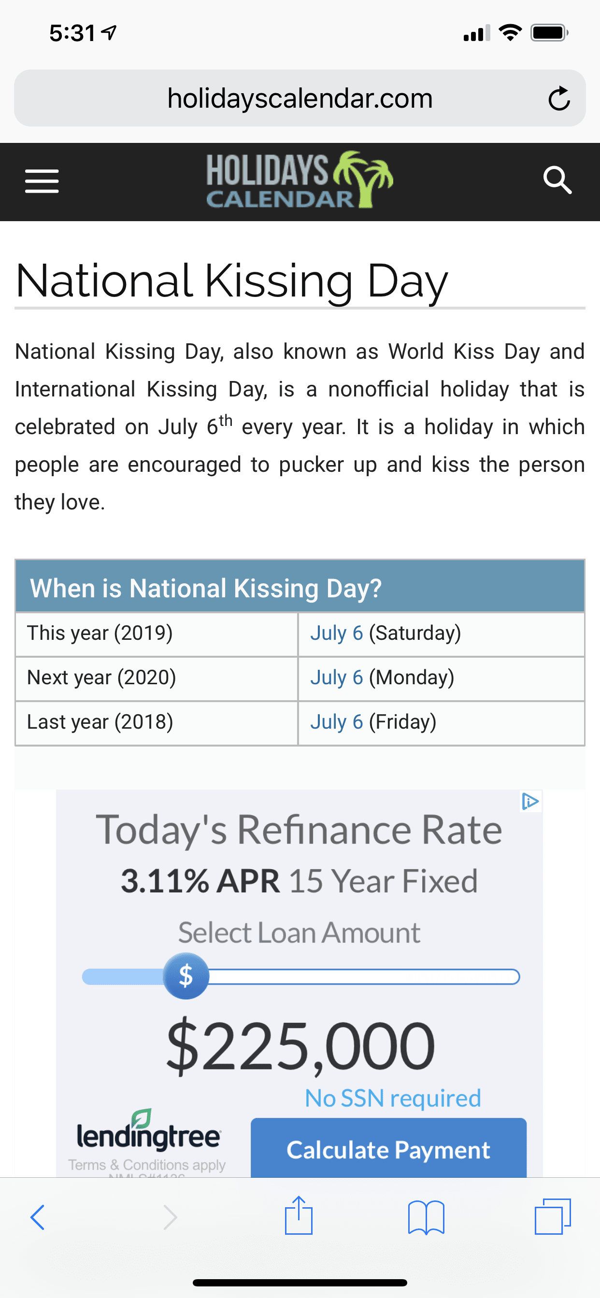Image resolution: width=600 pixels, height=1298 pixels.
Task: Open the hamburger menu
Action: 42,182
